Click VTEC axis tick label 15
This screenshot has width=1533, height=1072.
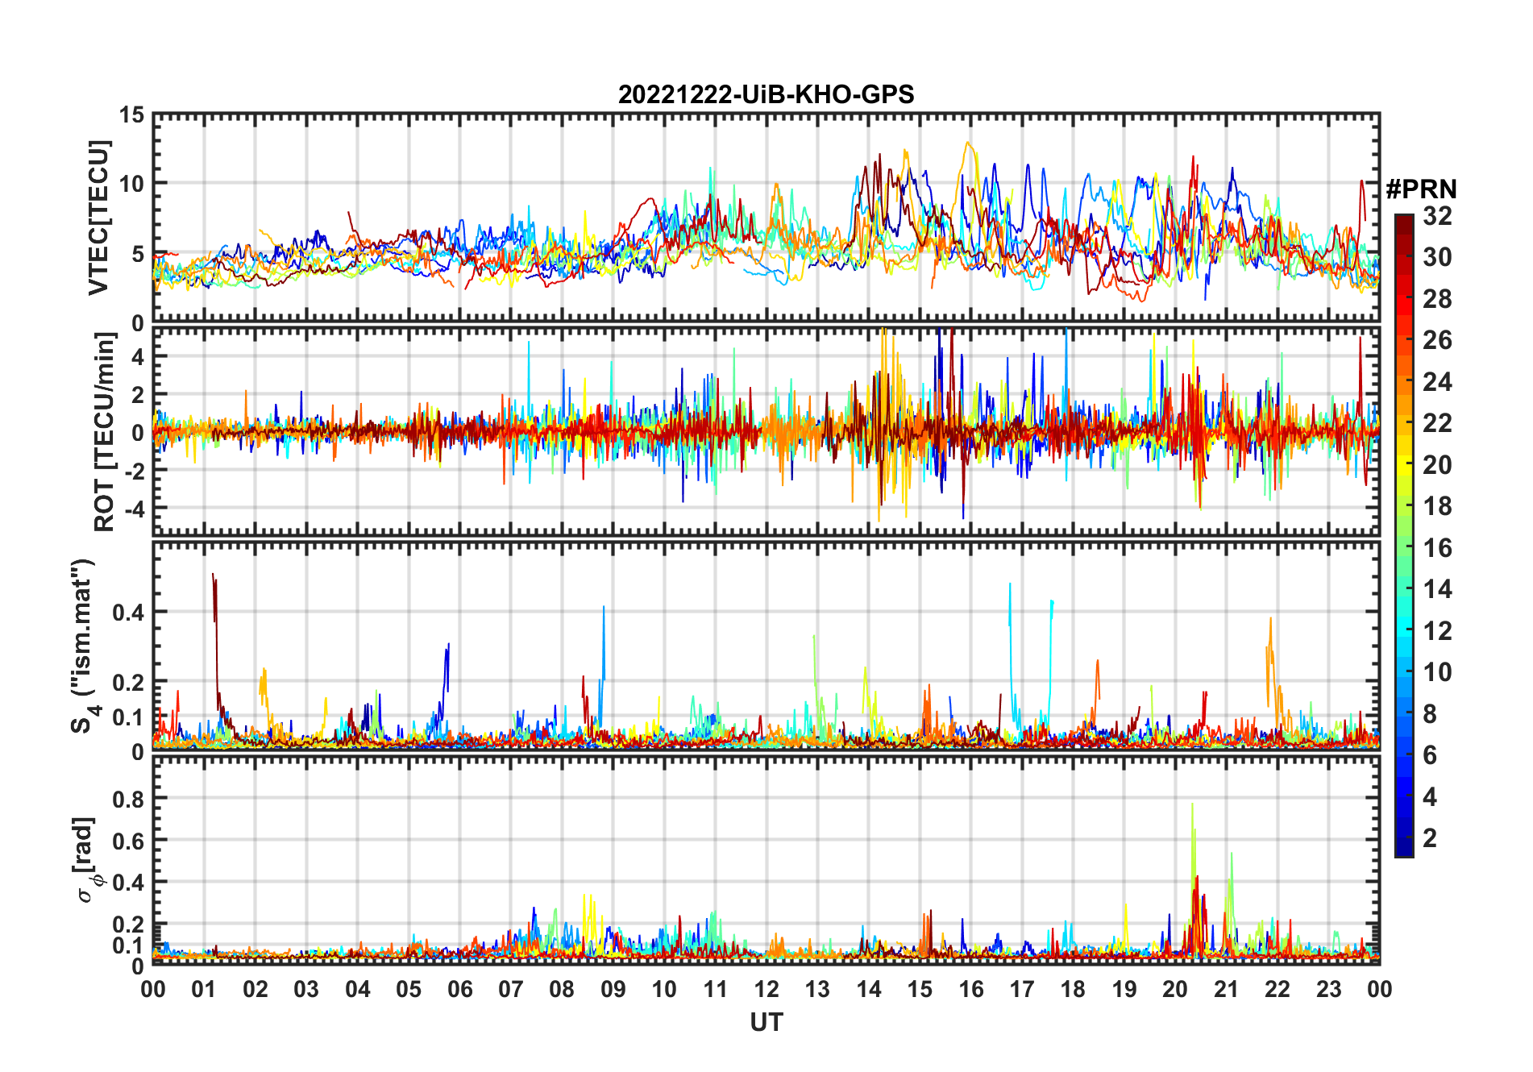[x=132, y=114]
